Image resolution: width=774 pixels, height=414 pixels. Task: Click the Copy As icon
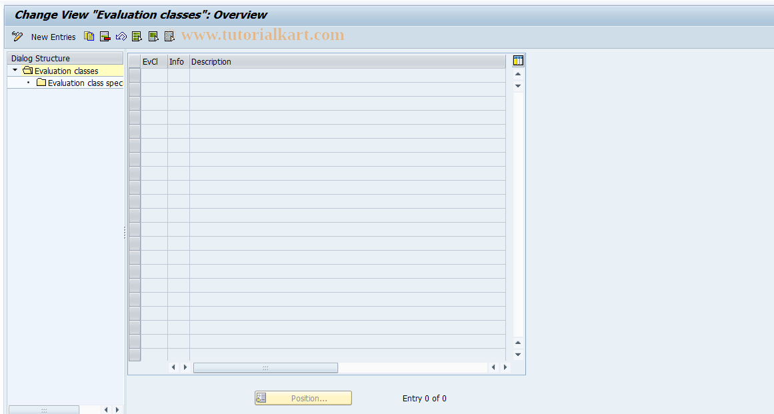[x=89, y=37]
